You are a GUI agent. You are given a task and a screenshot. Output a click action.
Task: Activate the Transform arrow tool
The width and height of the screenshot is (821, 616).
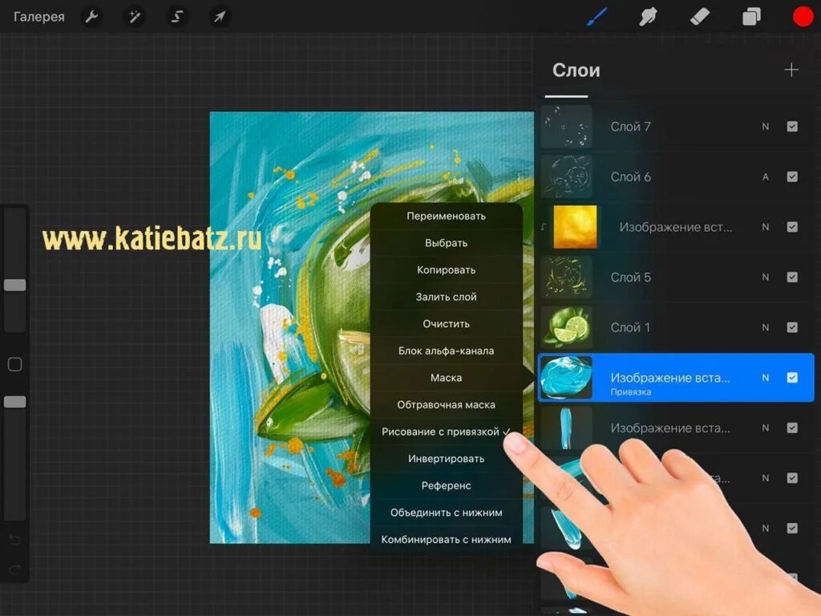tap(220, 17)
